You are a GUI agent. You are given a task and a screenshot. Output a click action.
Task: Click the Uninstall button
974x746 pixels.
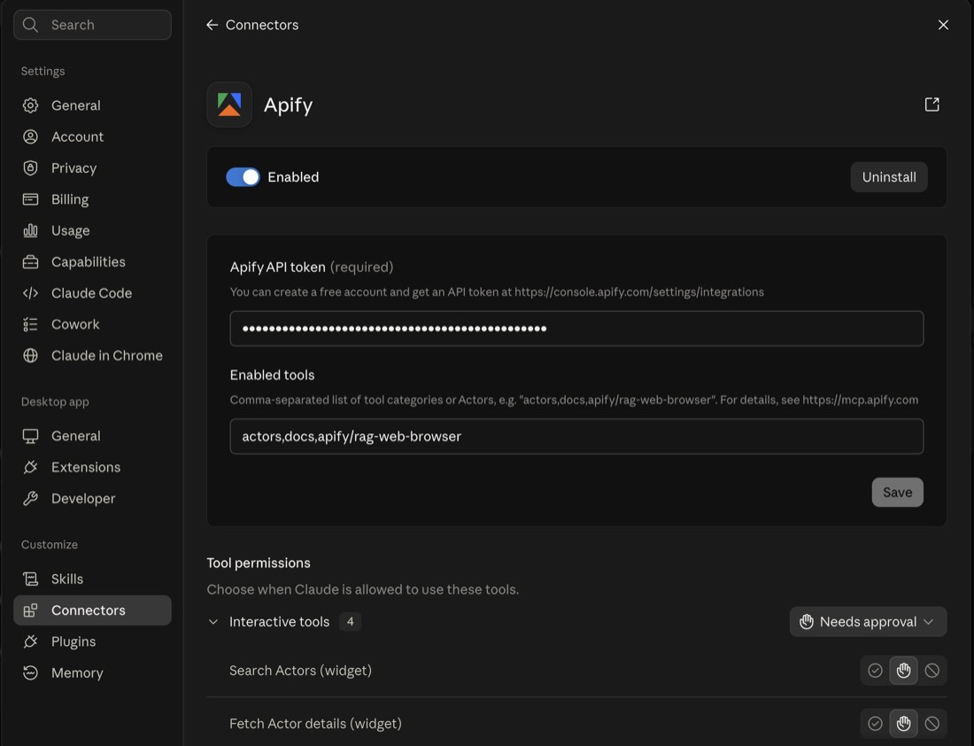tap(889, 177)
